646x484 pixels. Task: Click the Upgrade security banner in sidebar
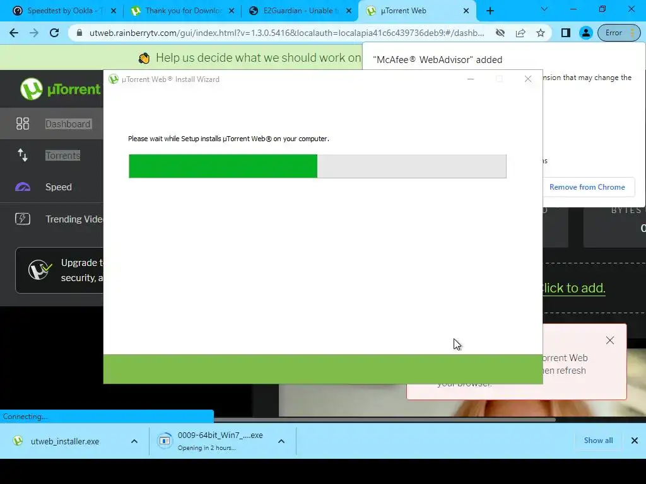tap(59, 270)
